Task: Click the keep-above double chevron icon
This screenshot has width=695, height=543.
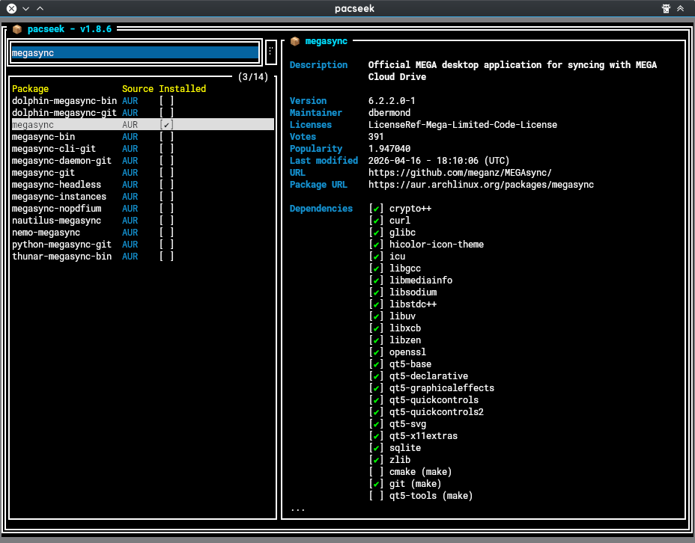Action: pyautogui.click(x=681, y=9)
